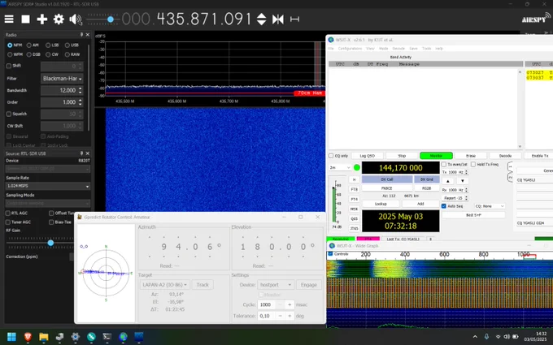Open the SDR# hamburger menu
The width and height of the screenshot is (553, 345).
9,19
